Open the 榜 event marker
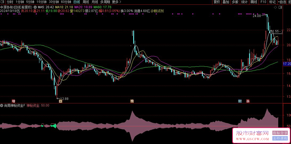Viewport: 291px width, 144px height. coord(132,101)
